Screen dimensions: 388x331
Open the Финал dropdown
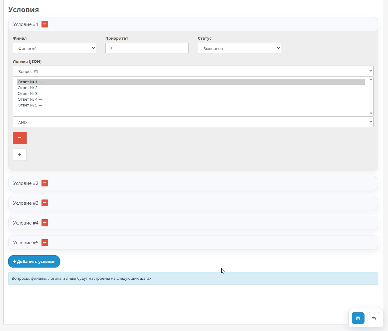(x=54, y=48)
